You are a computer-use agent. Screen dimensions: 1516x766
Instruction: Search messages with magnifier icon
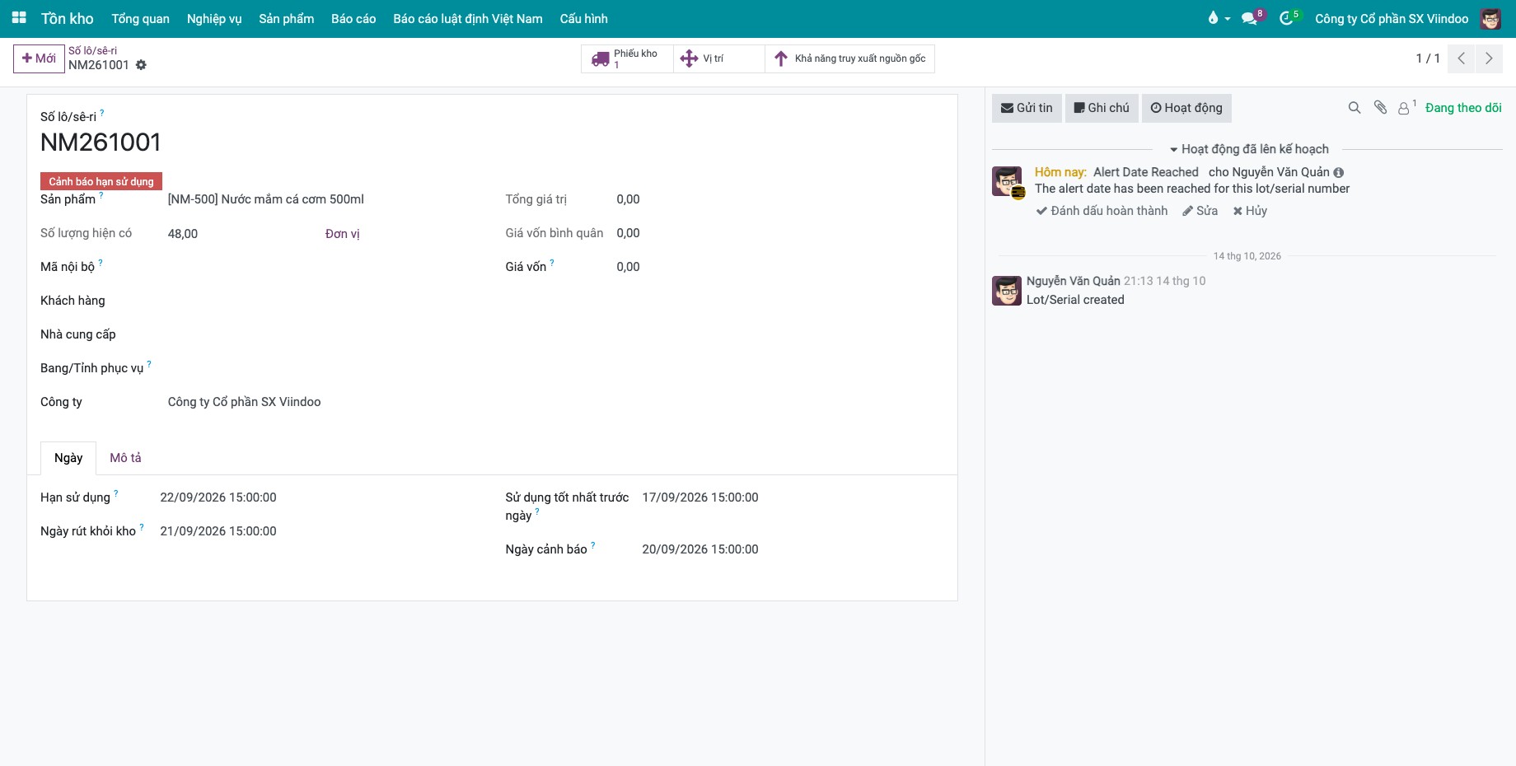(x=1355, y=108)
